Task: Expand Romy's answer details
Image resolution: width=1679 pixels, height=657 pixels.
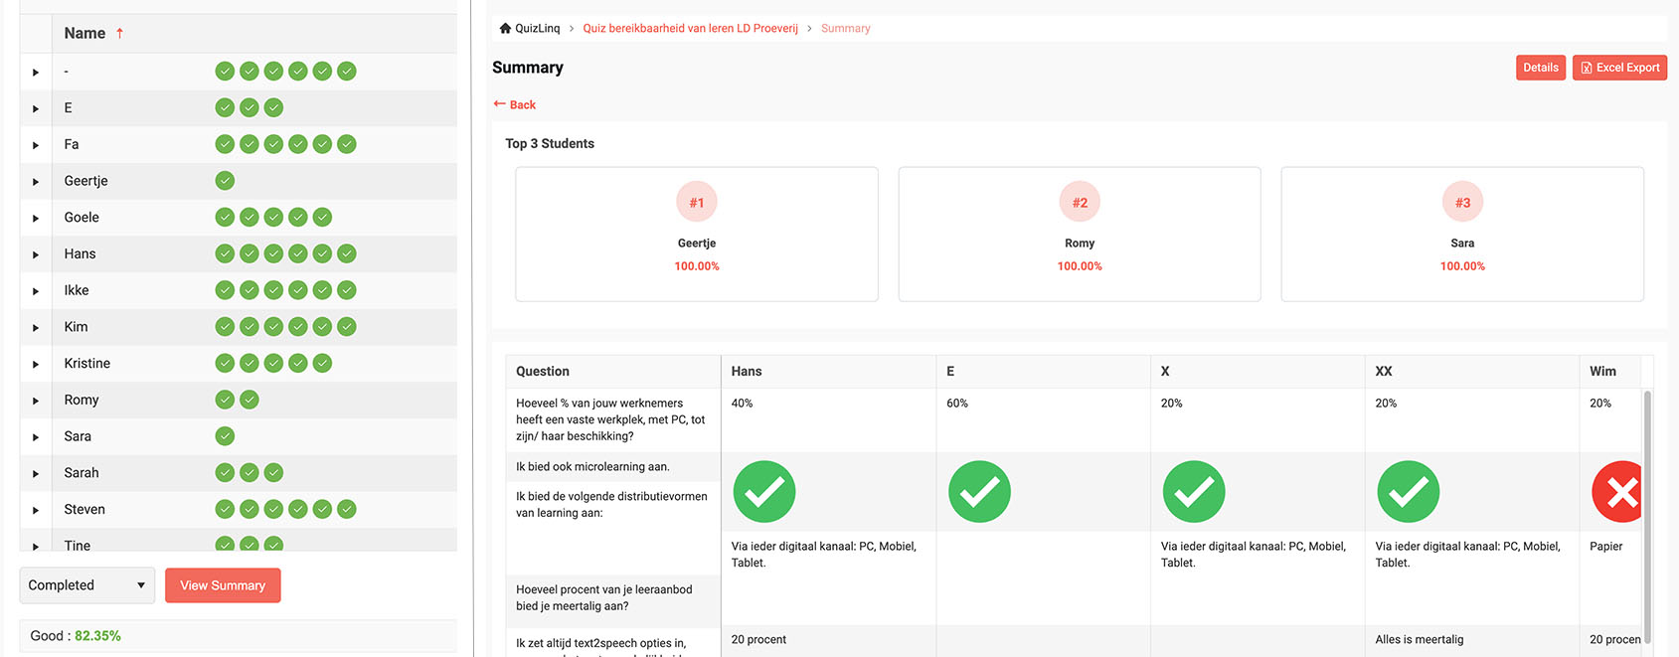Action: [x=35, y=399]
